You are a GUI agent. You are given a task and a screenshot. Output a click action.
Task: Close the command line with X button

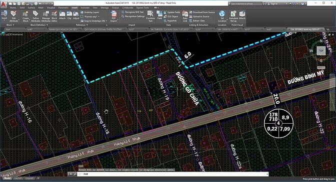coord(71,174)
